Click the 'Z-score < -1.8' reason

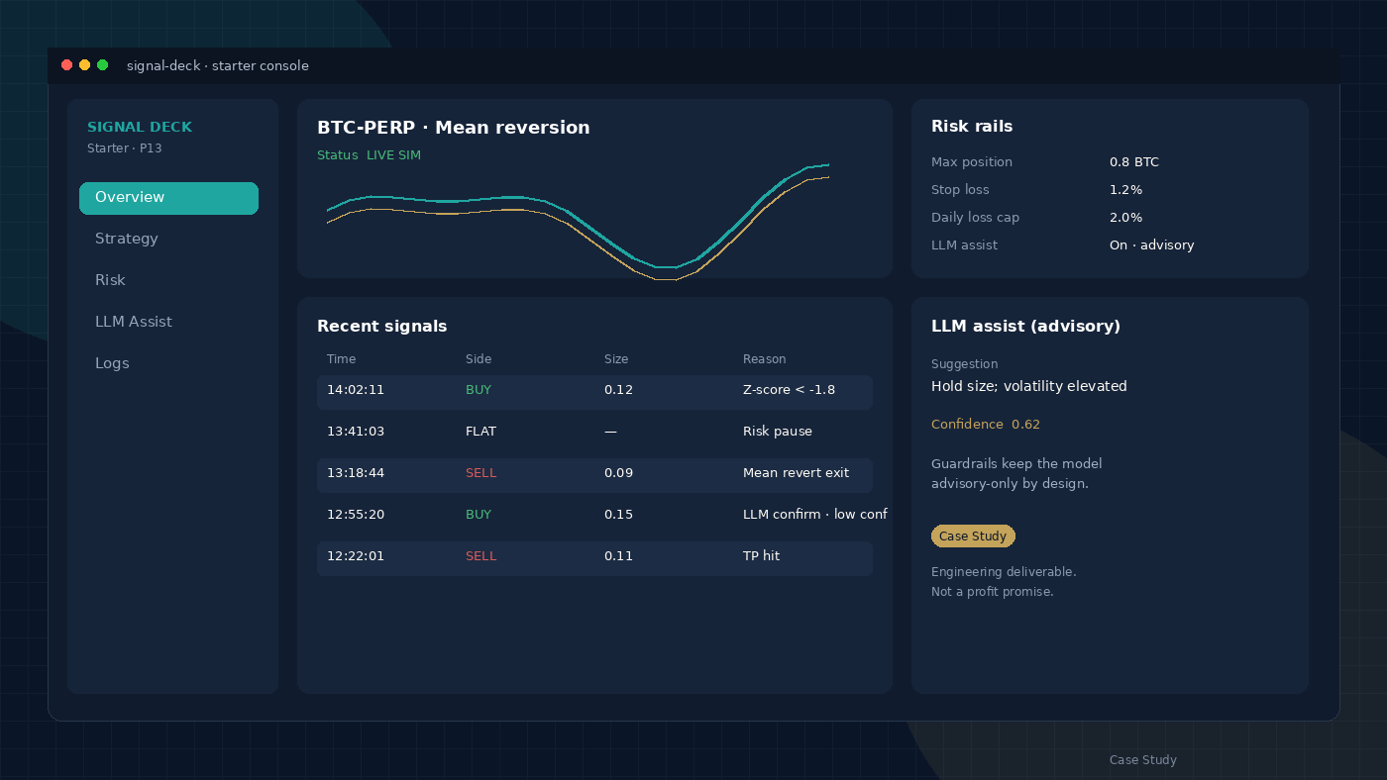point(789,390)
